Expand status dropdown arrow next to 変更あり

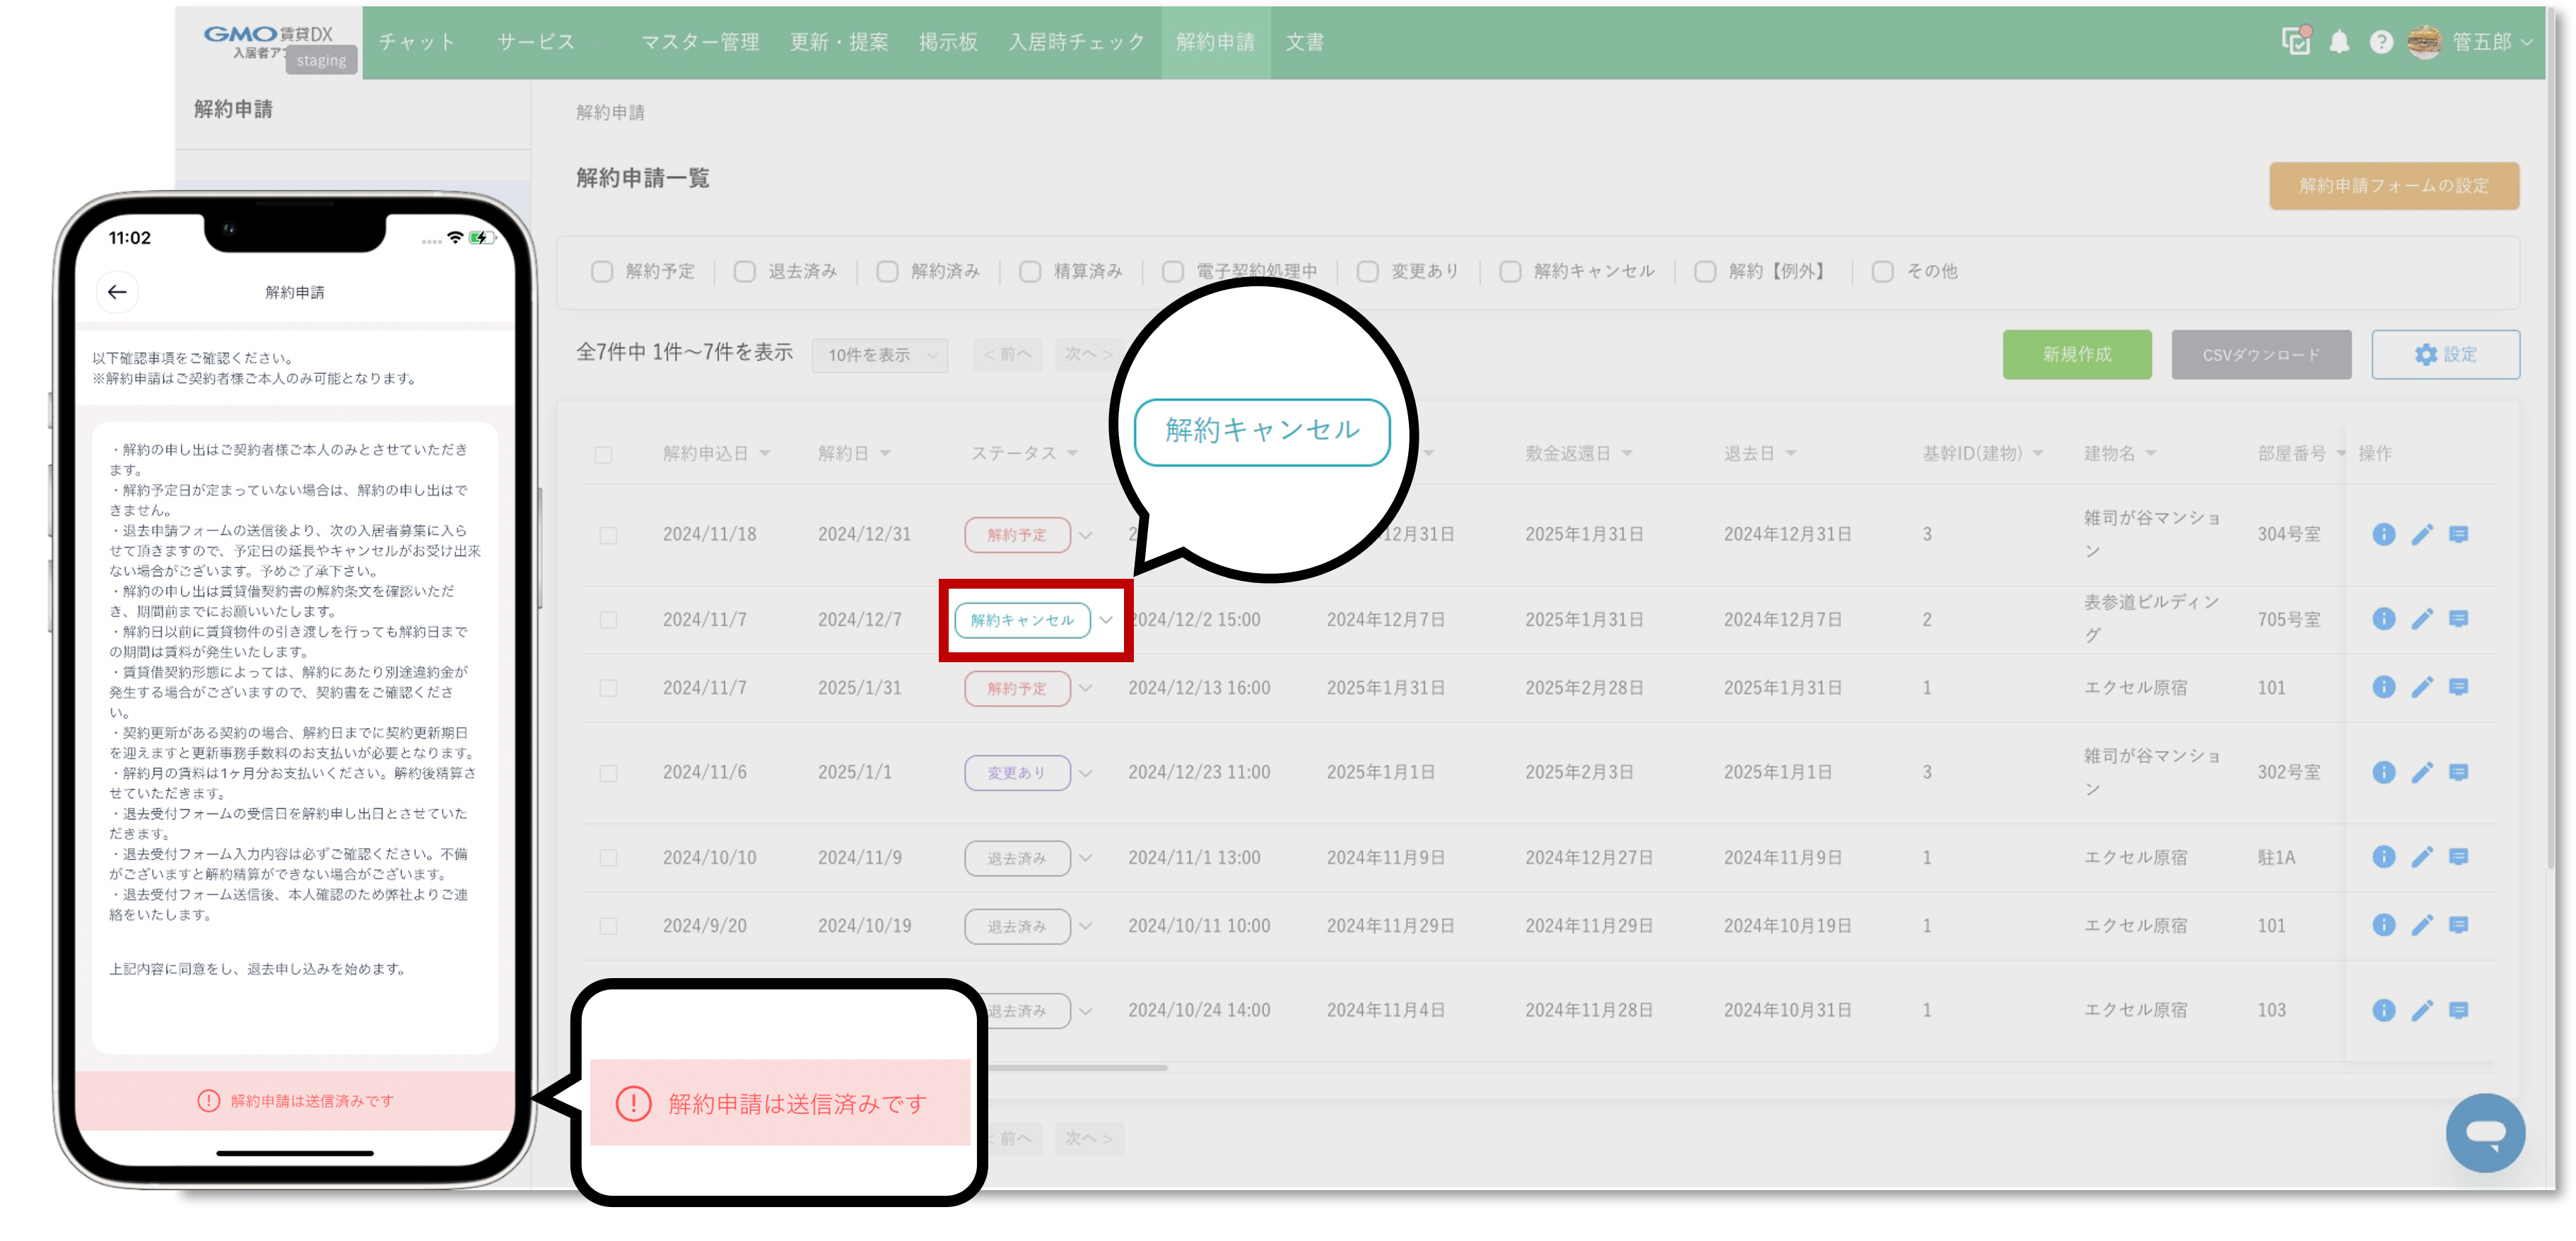click(x=1086, y=773)
